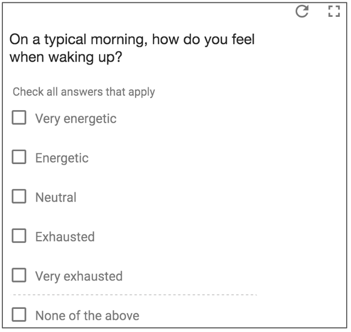
Task: Click the 'Neutral' answer text
Action: click(x=55, y=197)
